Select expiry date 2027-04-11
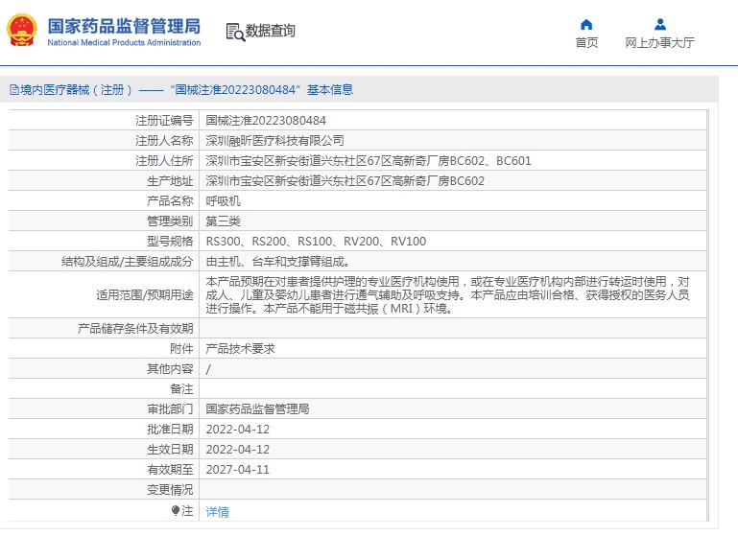Viewport: 738px width, 536px height. [x=238, y=470]
